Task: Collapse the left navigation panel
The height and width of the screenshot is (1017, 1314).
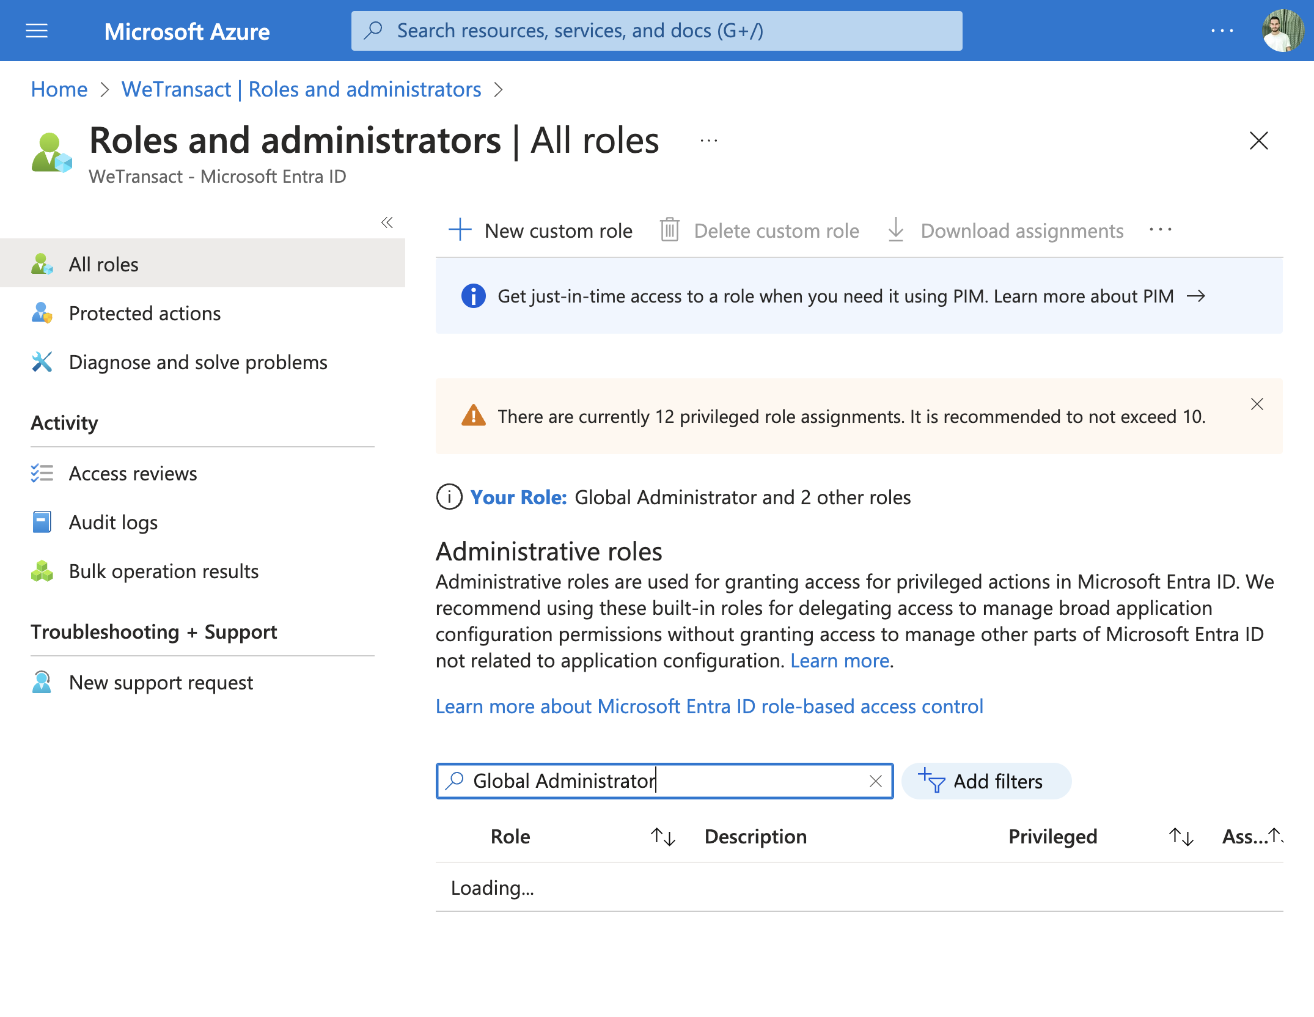Action: (387, 222)
